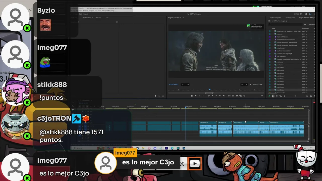The image size is (322, 181).
Task: Switch to the Metadata panel tab
Action: coord(98,18)
